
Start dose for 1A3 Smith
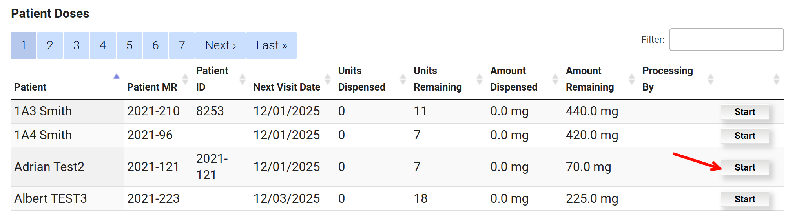(744, 112)
